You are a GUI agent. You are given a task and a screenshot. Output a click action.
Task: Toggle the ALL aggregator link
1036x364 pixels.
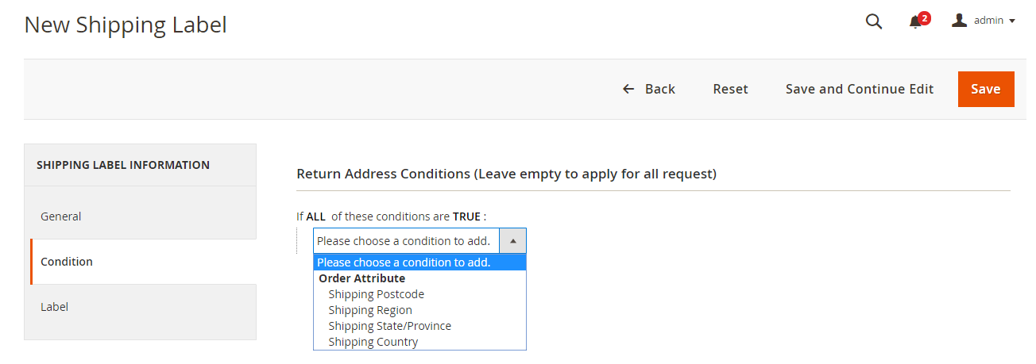[317, 216]
